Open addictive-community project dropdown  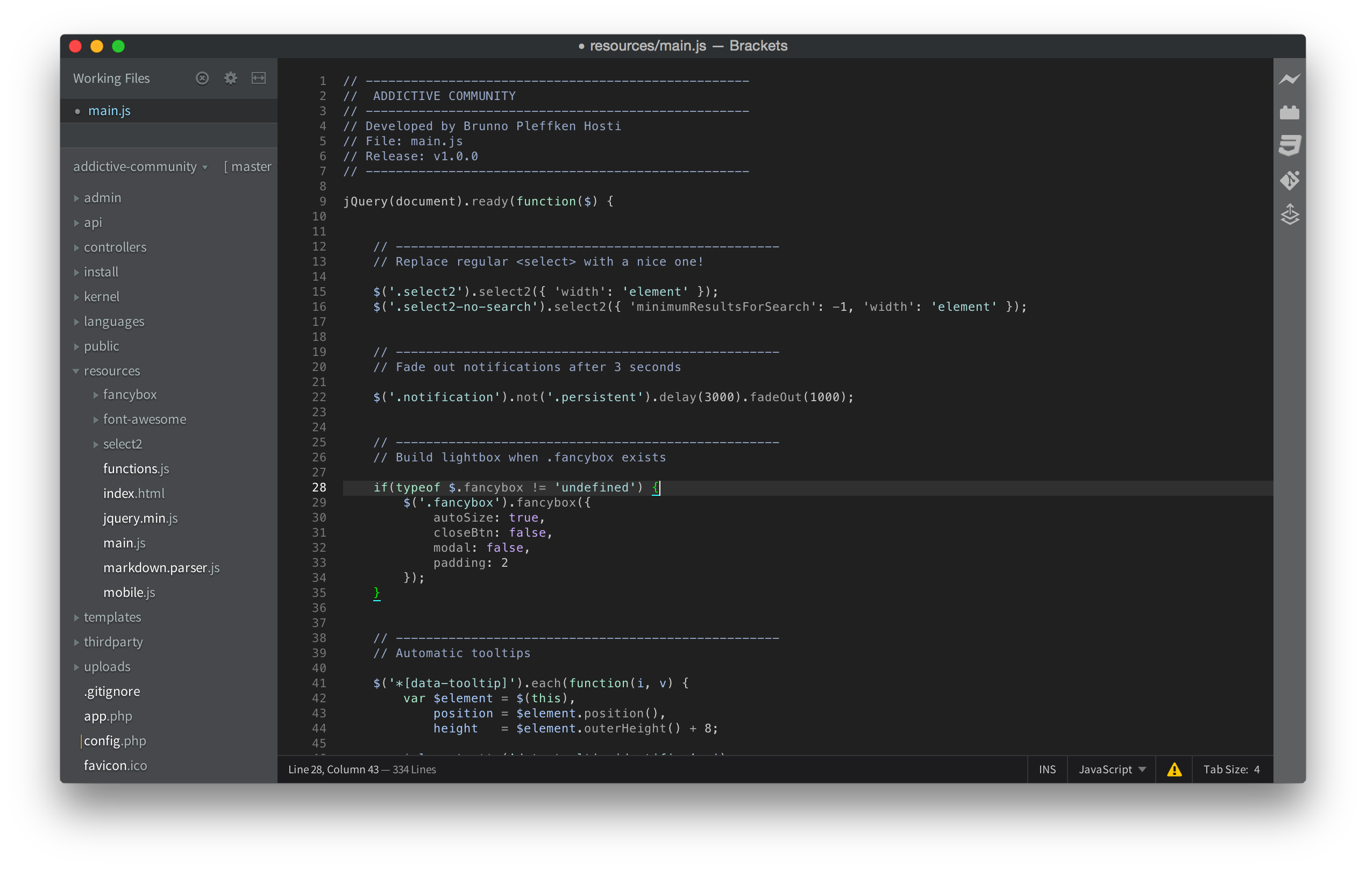click(x=140, y=167)
